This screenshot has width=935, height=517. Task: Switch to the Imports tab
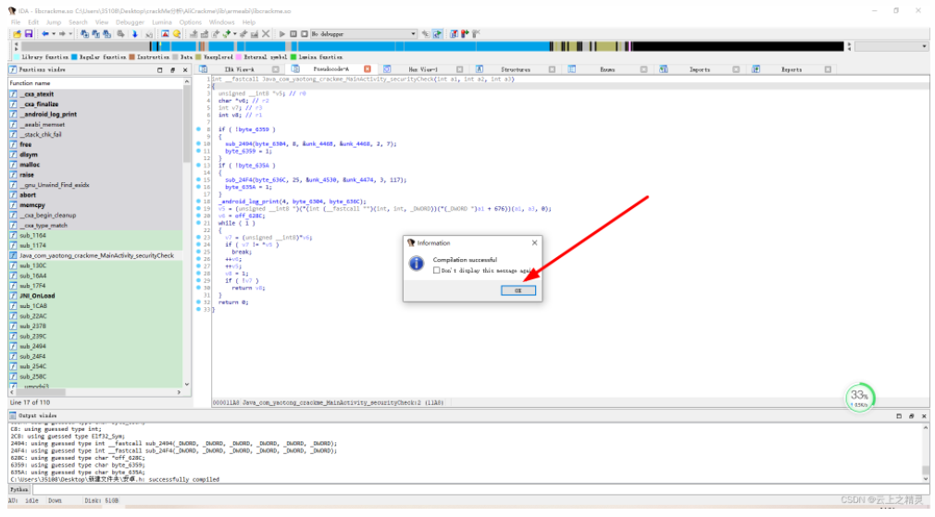coord(700,69)
